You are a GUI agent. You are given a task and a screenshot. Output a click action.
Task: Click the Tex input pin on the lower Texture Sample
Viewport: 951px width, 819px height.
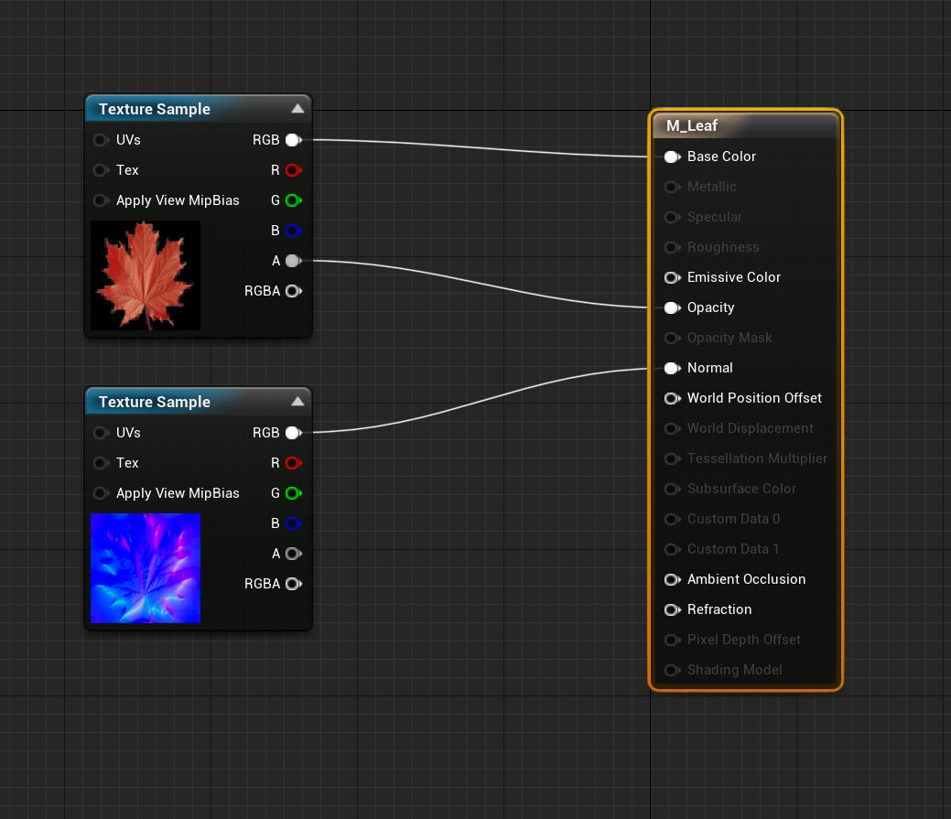coord(101,463)
